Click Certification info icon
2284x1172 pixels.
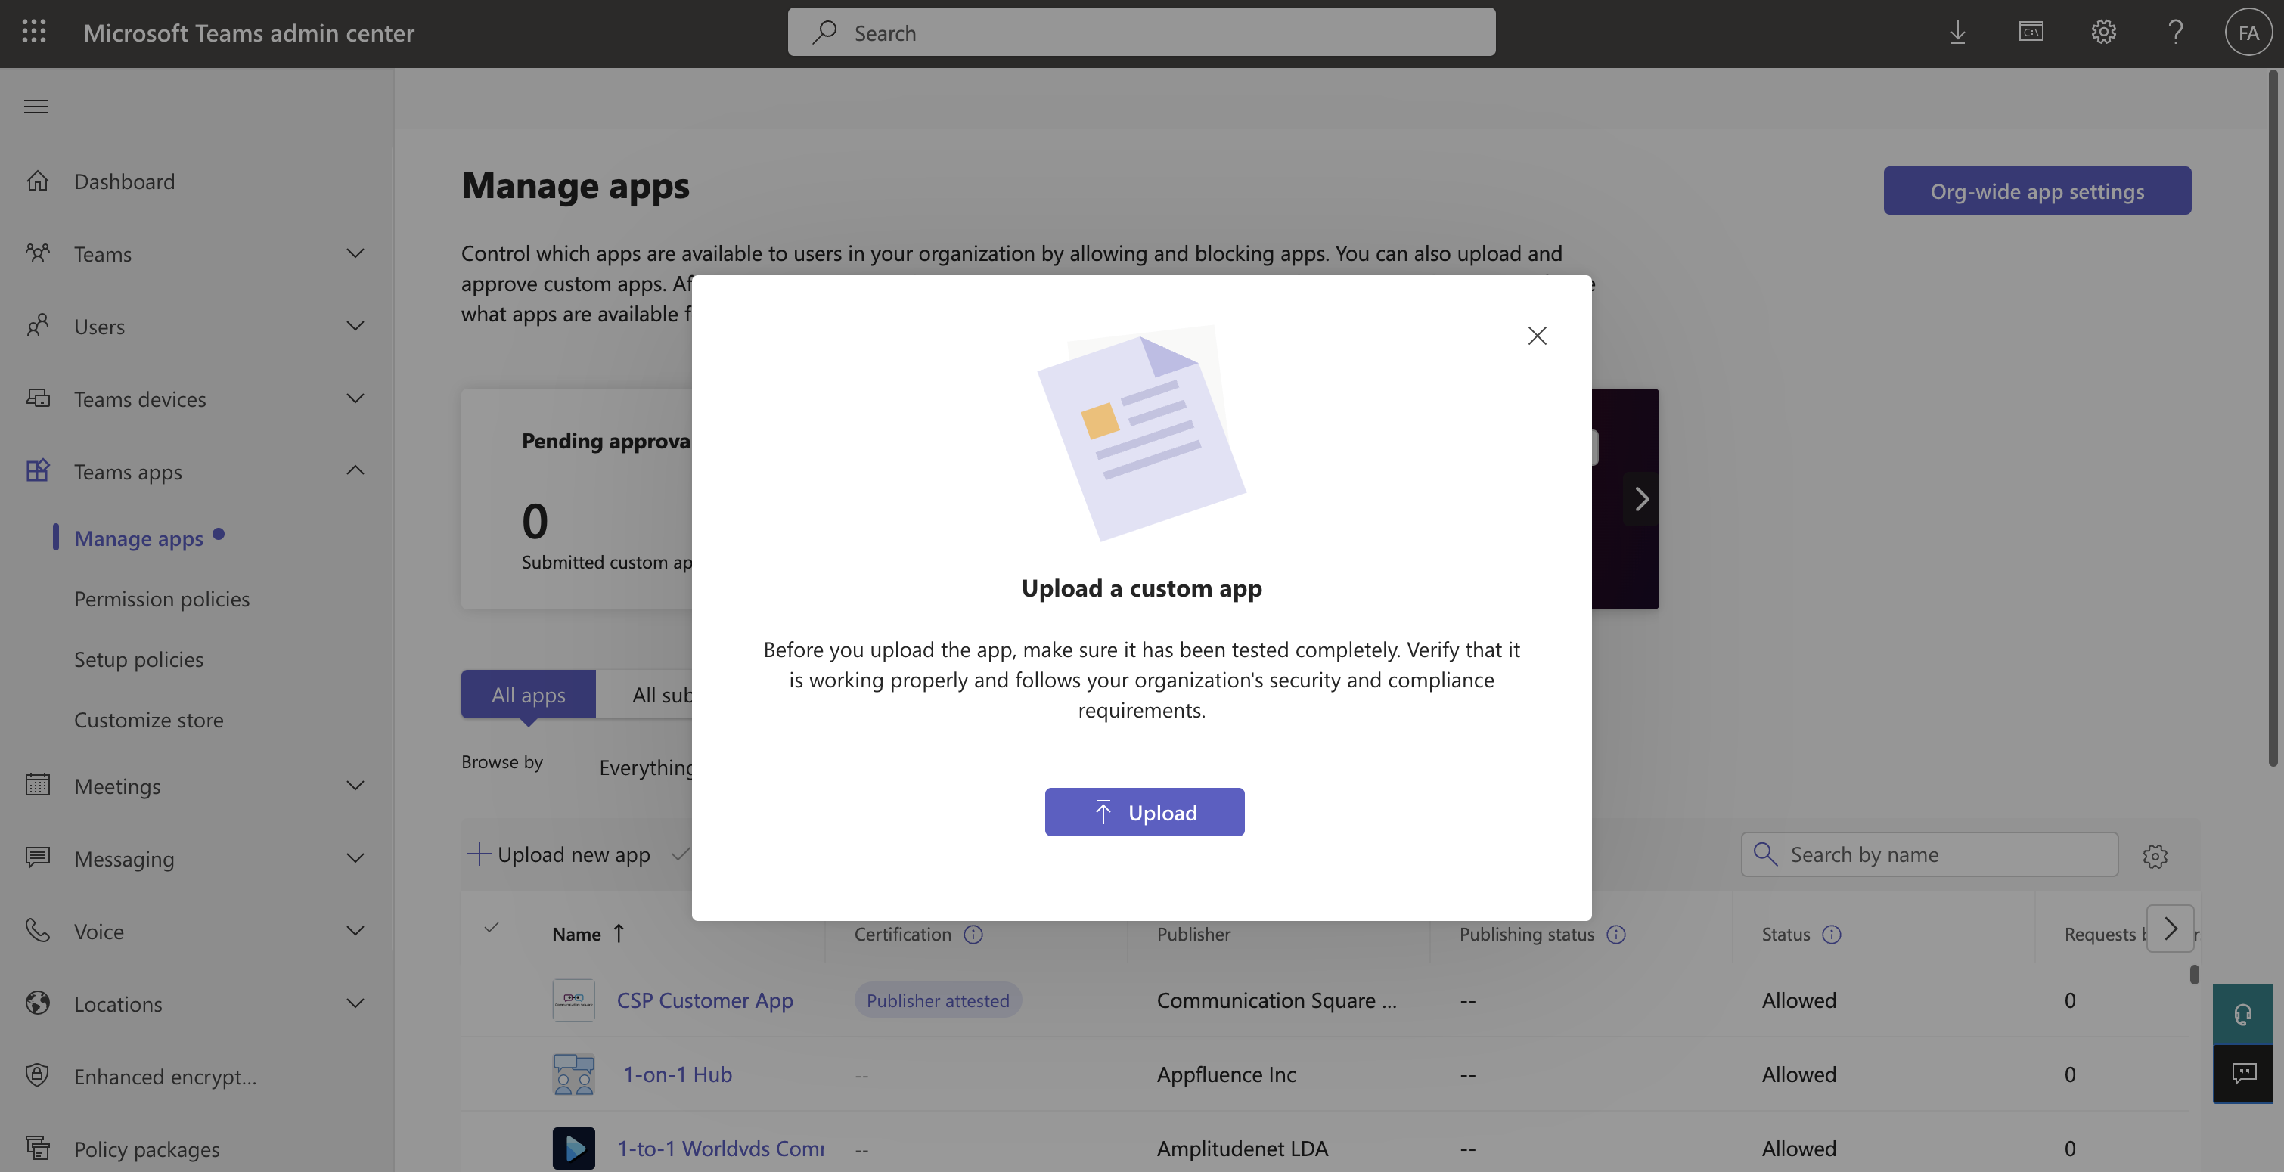pyautogui.click(x=973, y=935)
